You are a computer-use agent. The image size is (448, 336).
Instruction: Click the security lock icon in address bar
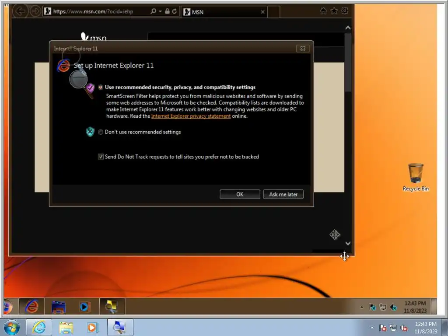pyautogui.click(x=167, y=11)
